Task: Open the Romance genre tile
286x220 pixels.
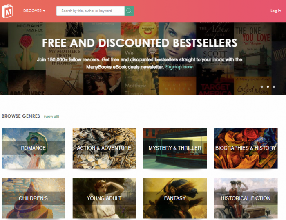Action: pos(34,148)
